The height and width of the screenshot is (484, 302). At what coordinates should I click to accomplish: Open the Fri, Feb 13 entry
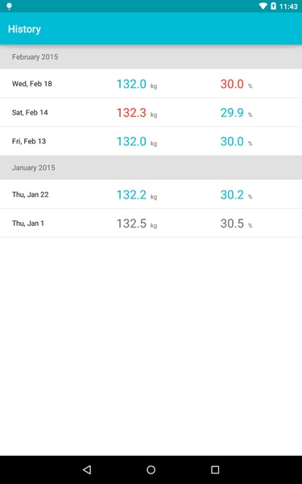tap(151, 141)
